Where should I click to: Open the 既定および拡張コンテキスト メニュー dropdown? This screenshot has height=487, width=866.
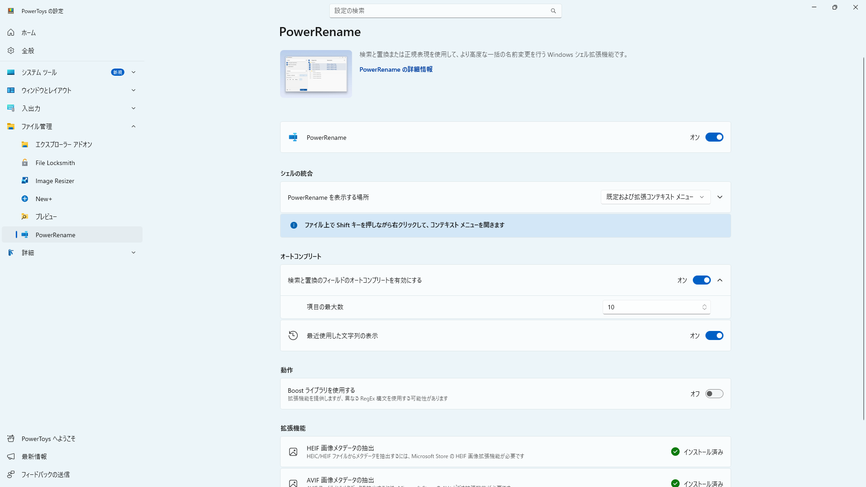[x=655, y=197]
